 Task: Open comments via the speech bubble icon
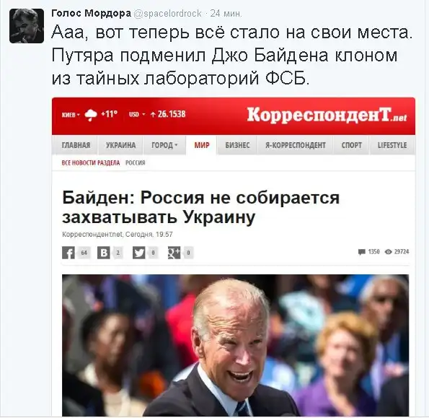(362, 252)
